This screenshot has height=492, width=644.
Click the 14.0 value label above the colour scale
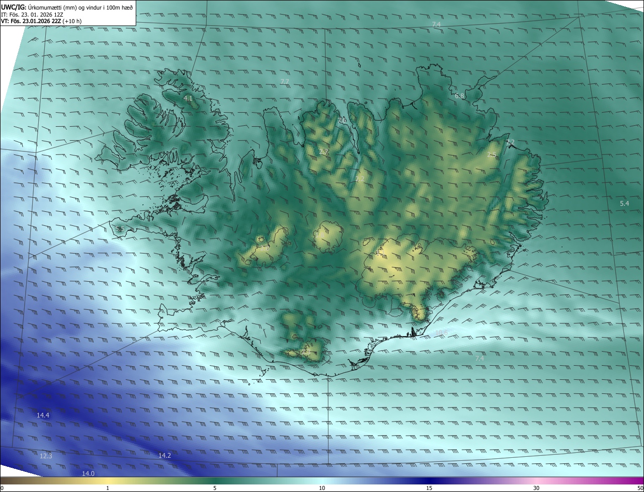[x=89, y=473]
